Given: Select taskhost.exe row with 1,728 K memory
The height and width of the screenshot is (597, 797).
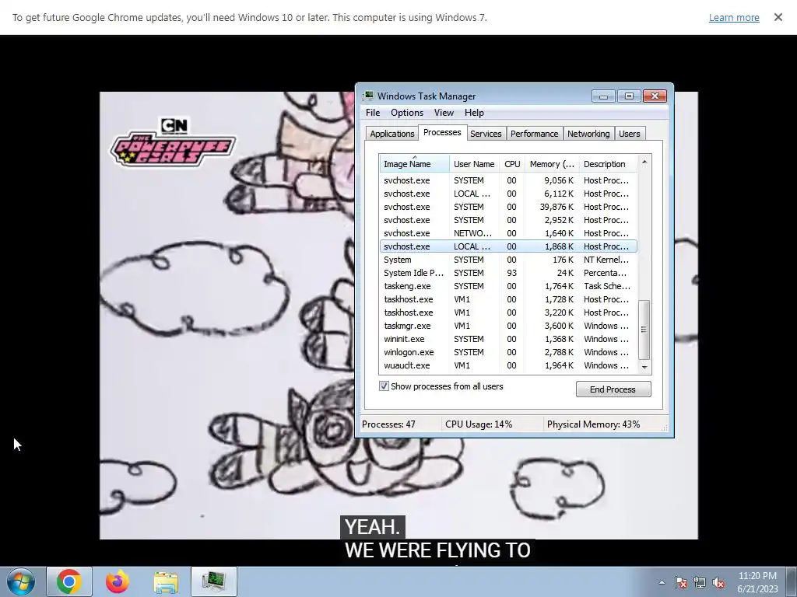Looking at the screenshot, I should 508,299.
